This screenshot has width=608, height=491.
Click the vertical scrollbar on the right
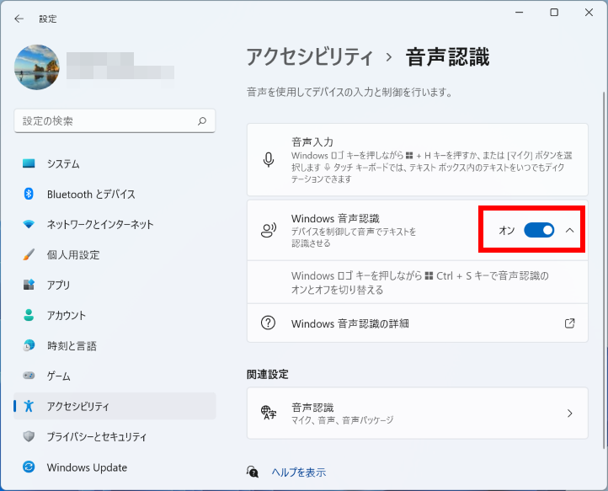pos(603,270)
